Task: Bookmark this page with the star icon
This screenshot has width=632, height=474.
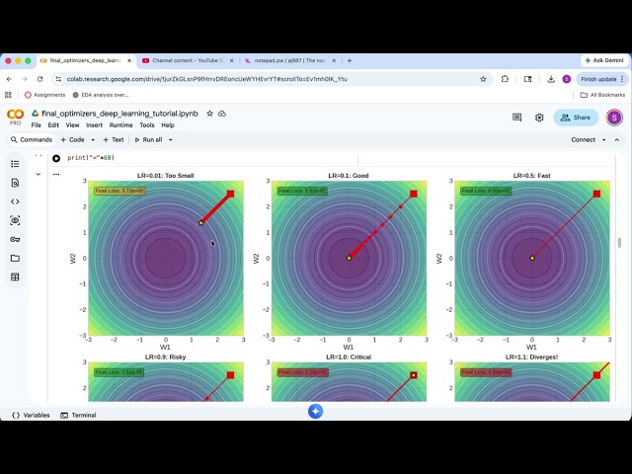Action: click(x=483, y=79)
